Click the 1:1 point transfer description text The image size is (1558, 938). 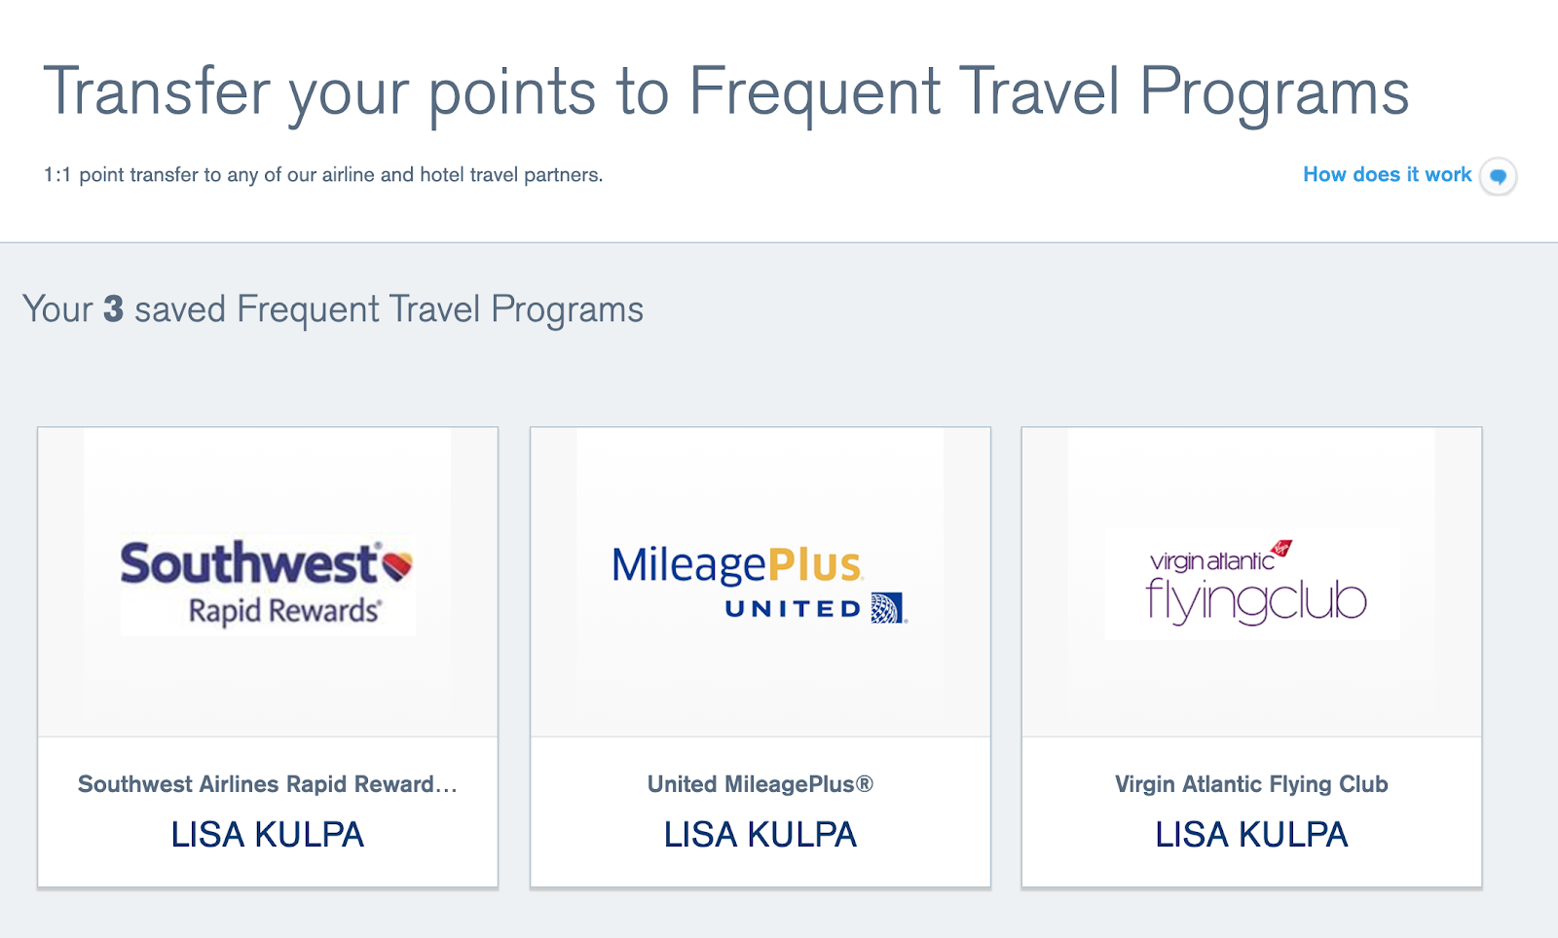pyautogui.click(x=323, y=175)
